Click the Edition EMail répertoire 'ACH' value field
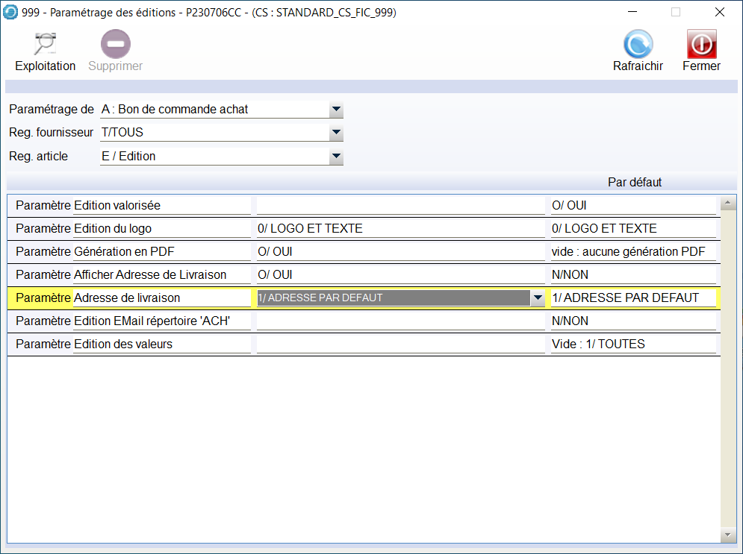The height and width of the screenshot is (554, 743). tap(400, 321)
